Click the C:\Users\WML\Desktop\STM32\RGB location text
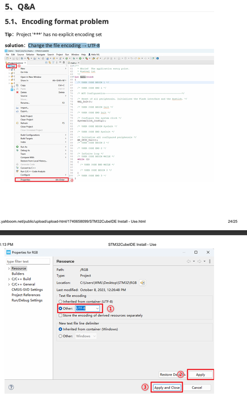The height and width of the screenshot is (396, 247). click(x=108, y=283)
